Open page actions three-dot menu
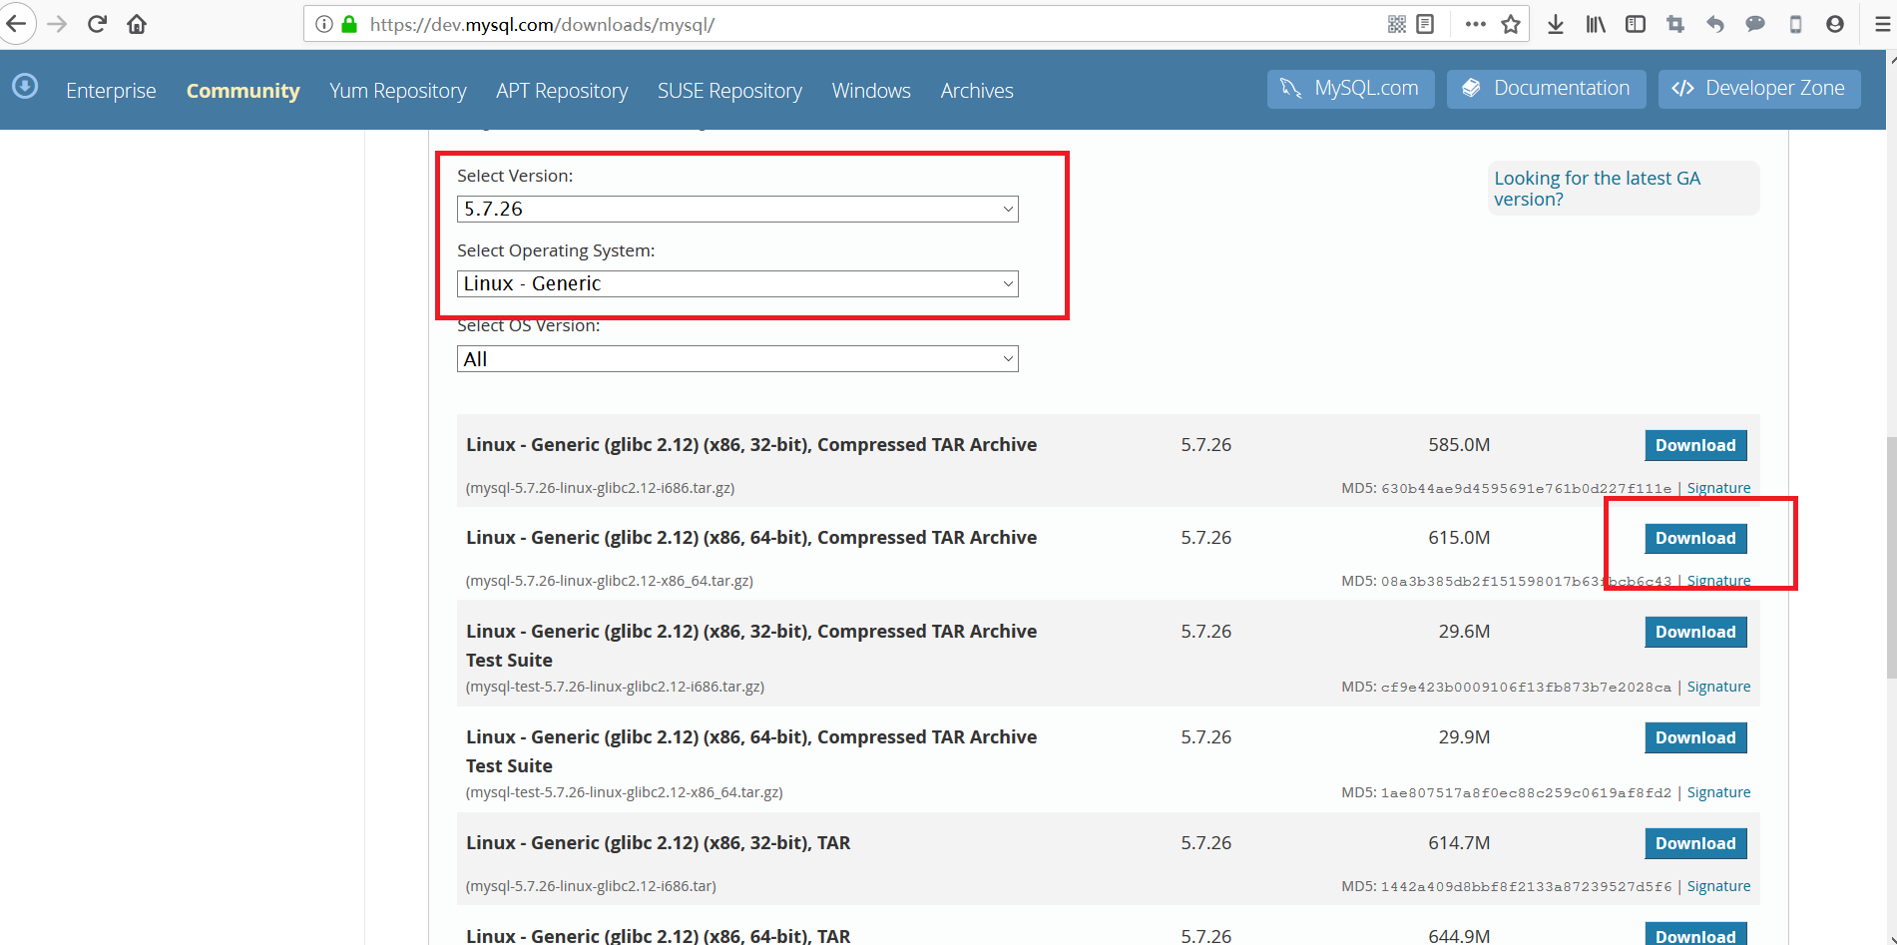 [x=1476, y=24]
